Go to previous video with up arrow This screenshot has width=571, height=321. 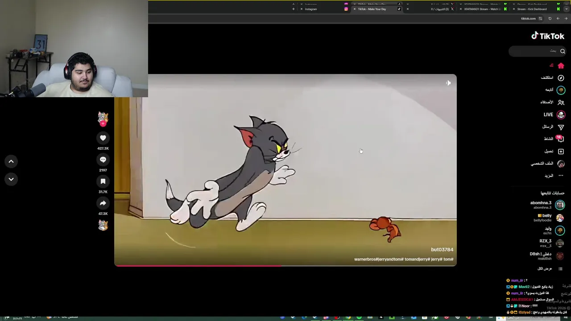tap(11, 161)
